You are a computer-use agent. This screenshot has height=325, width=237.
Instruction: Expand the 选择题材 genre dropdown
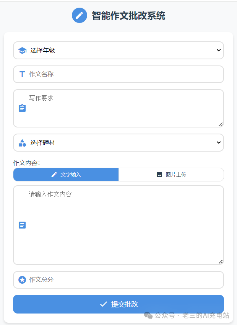tap(118, 143)
